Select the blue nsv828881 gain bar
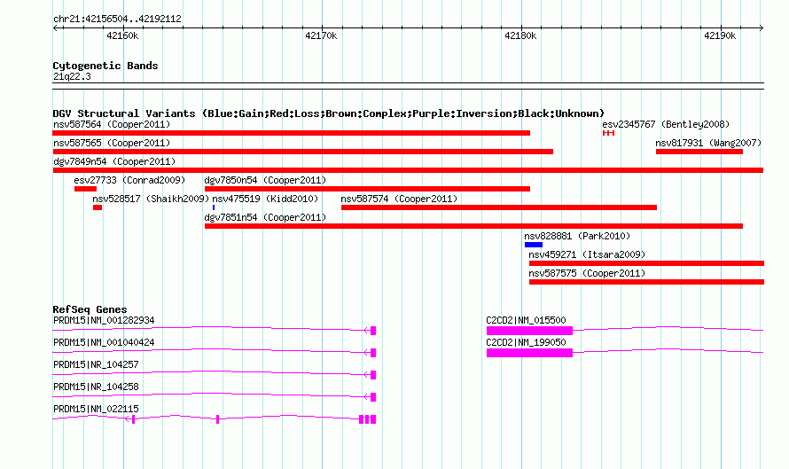Image resolution: width=789 pixels, height=469 pixels. coord(534,245)
